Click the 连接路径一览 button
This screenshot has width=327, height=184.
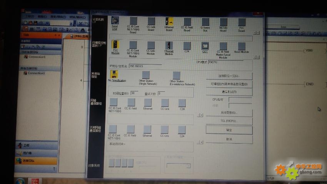tap(229, 76)
